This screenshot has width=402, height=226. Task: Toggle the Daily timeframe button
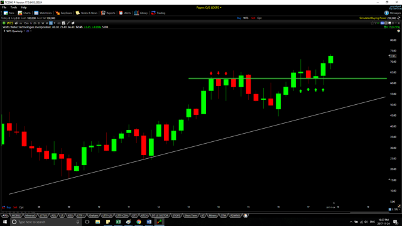(x=39, y=23)
